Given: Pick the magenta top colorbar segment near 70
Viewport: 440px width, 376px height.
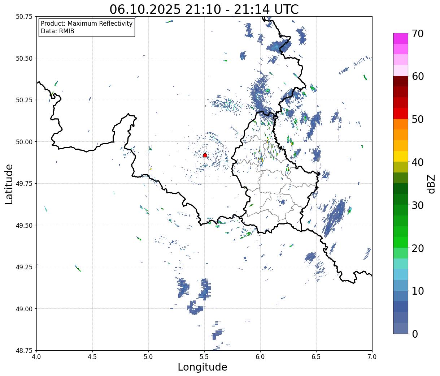Looking at the screenshot, I should 400,38.
